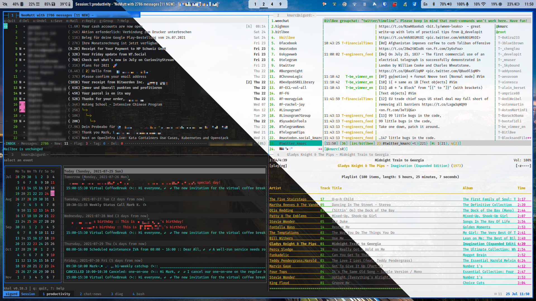Switch to chat-news tmux window

point(90,294)
